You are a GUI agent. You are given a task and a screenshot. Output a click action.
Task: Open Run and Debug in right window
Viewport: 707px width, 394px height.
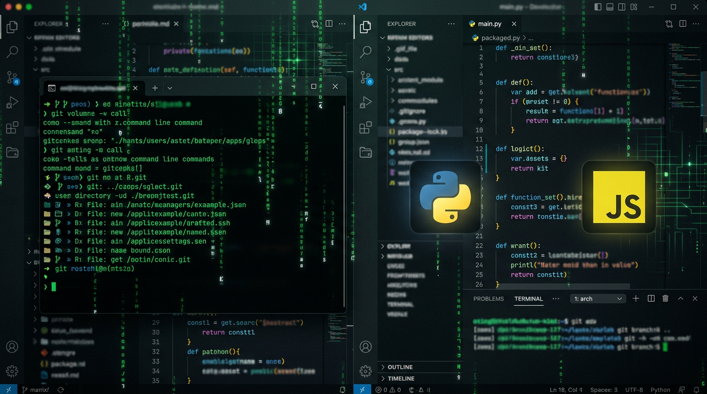pyautogui.click(x=365, y=103)
